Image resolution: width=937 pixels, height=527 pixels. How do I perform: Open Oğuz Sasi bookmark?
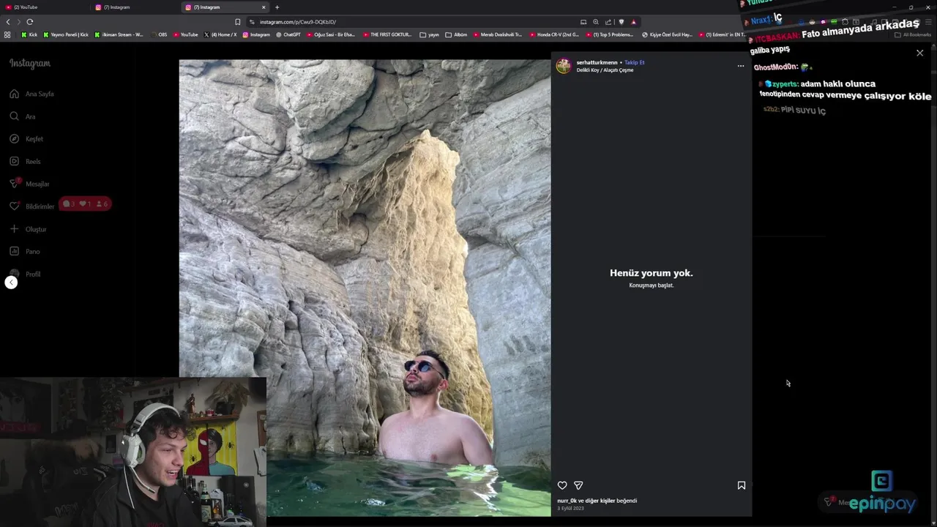[332, 34]
